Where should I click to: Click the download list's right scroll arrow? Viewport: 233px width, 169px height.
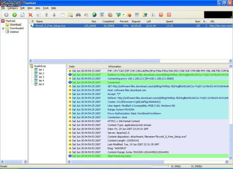(x=230, y=61)
